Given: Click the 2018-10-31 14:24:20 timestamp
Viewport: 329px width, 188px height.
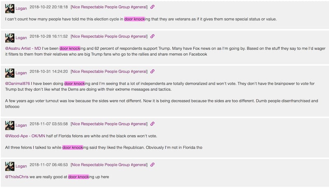Looking at the screenshot, I should pos(49,71).
